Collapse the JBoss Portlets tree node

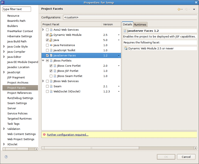43,61
